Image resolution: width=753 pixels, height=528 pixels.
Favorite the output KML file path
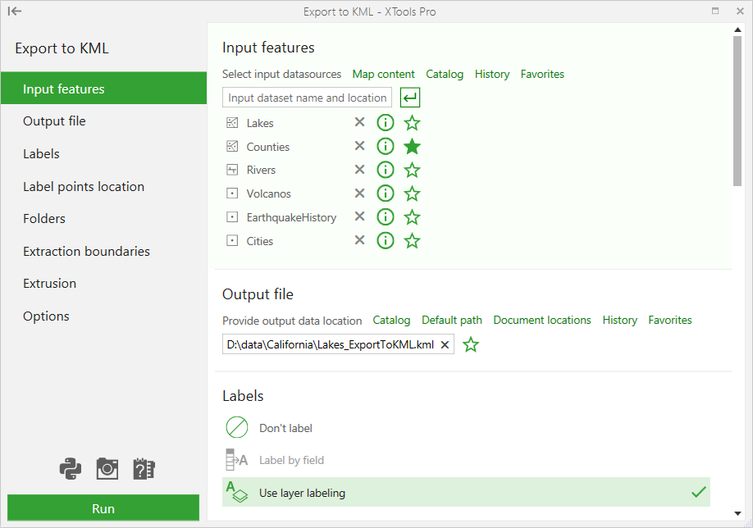click(x=471, y=344)
